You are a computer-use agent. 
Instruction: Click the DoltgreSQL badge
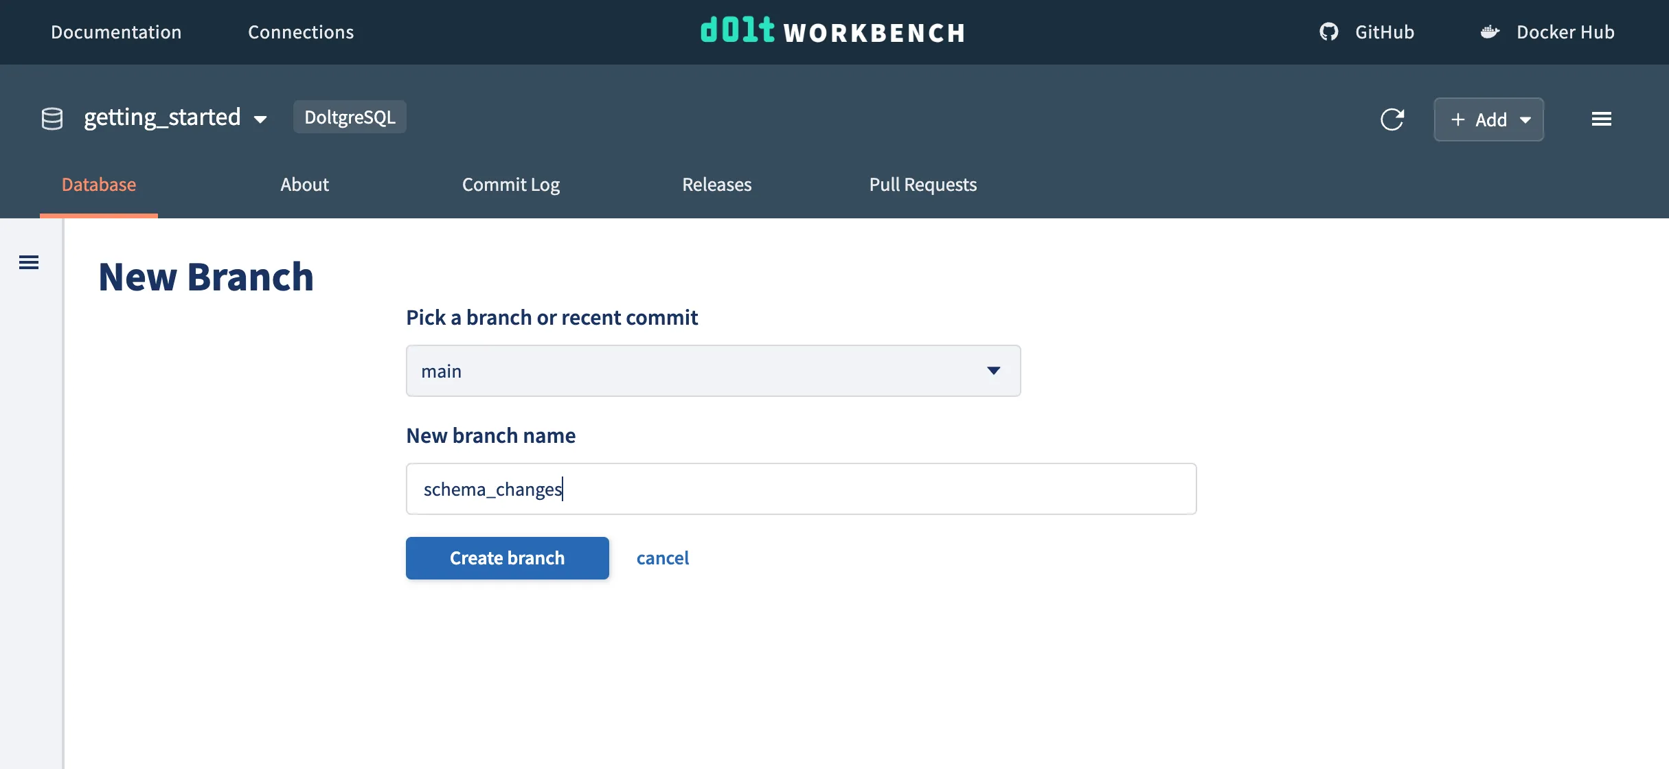pyautogui.click(x=350, y=117)
